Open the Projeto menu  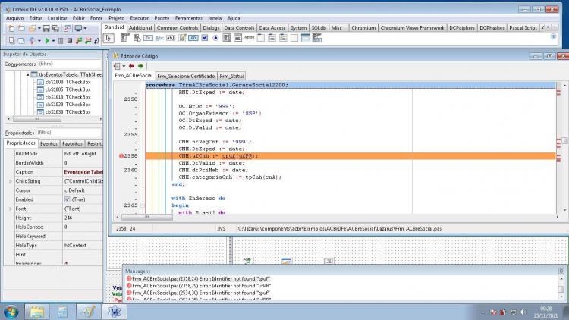(x=116, y=18)
